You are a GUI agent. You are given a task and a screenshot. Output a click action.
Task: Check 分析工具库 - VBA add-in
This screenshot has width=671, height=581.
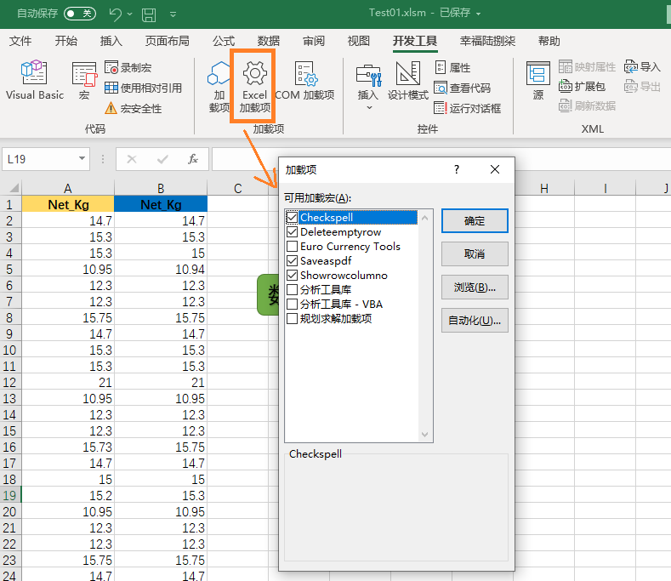[x=293, y=304]
